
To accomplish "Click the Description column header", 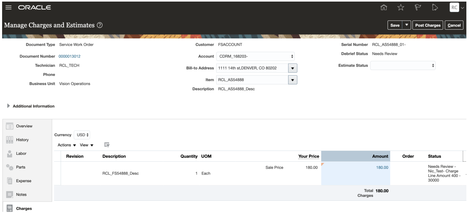I will [x=114, y=156].
